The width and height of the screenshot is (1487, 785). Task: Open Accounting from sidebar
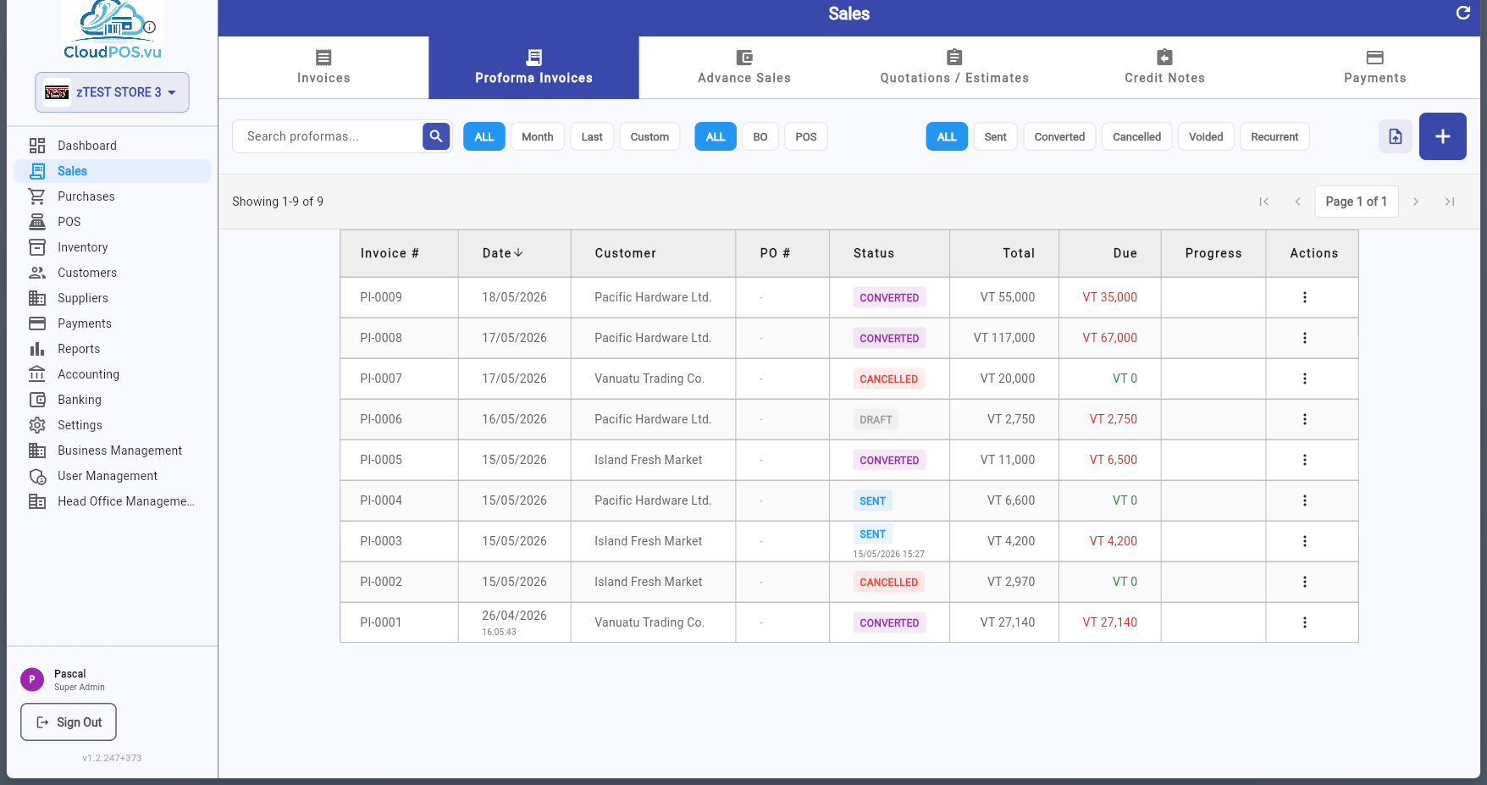point(112,374)
